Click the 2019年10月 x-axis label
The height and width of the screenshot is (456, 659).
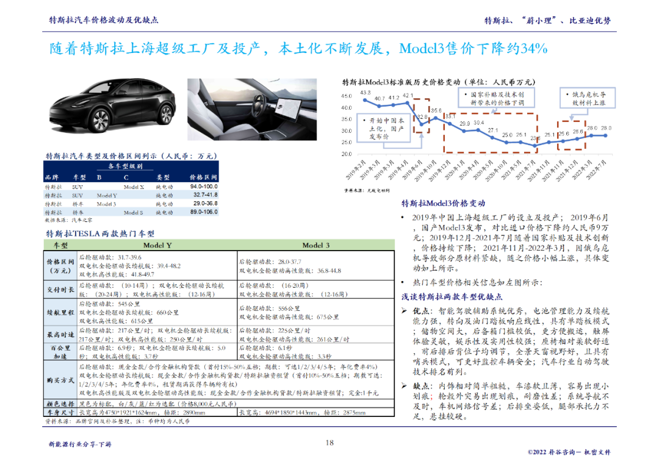pyautogui.click(x=425, y=171)
